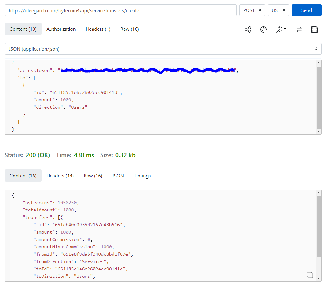Click the save floppy disk icon
This screenshot has height=287, width=325.
pos(315,29)
